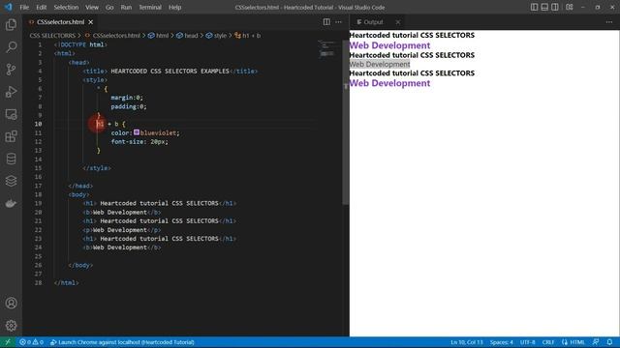Image resolution: width=620 pixels, height=348 pixels.
Task: Click CSS SELECTORRS breadcrumb folder
Action: [x=52, y=36]
